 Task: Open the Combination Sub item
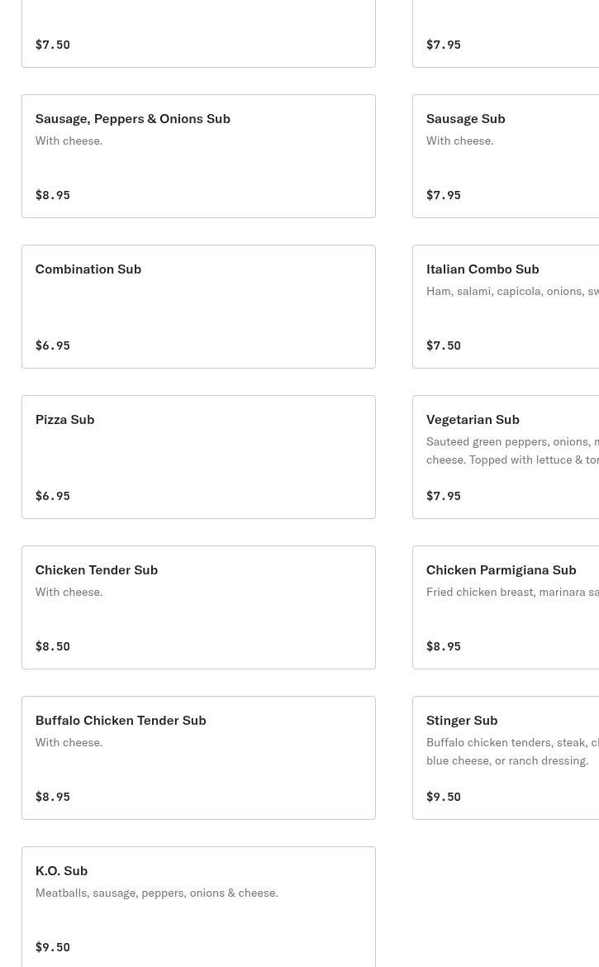(x=198, y=307)
